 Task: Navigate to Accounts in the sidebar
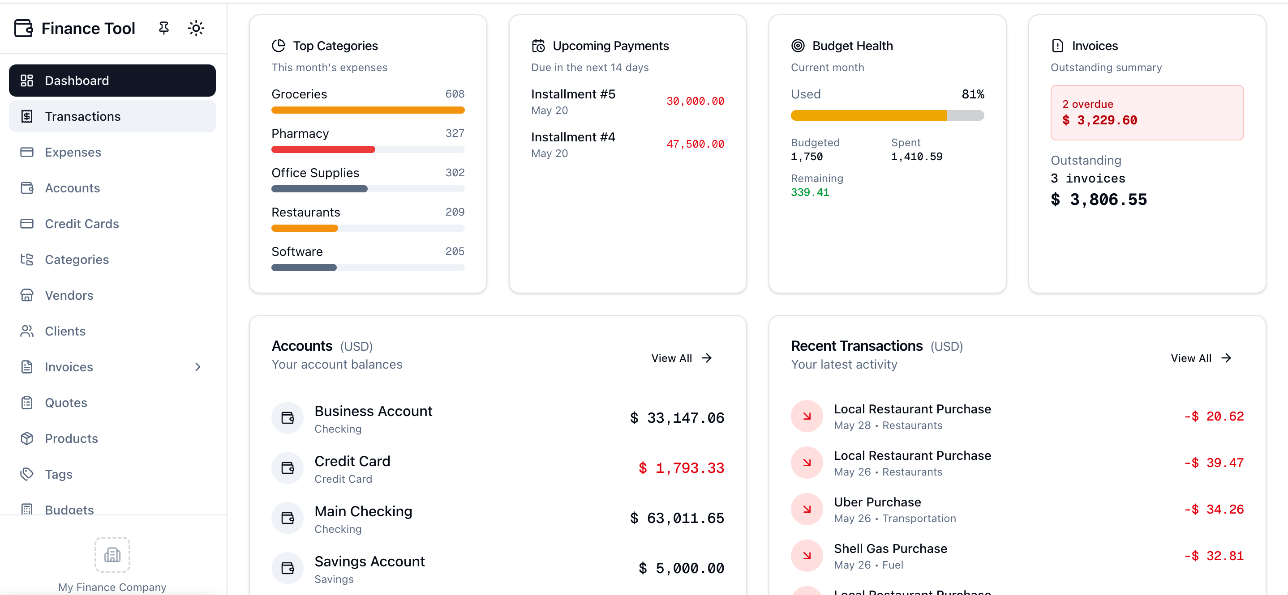tap(112, 188)
